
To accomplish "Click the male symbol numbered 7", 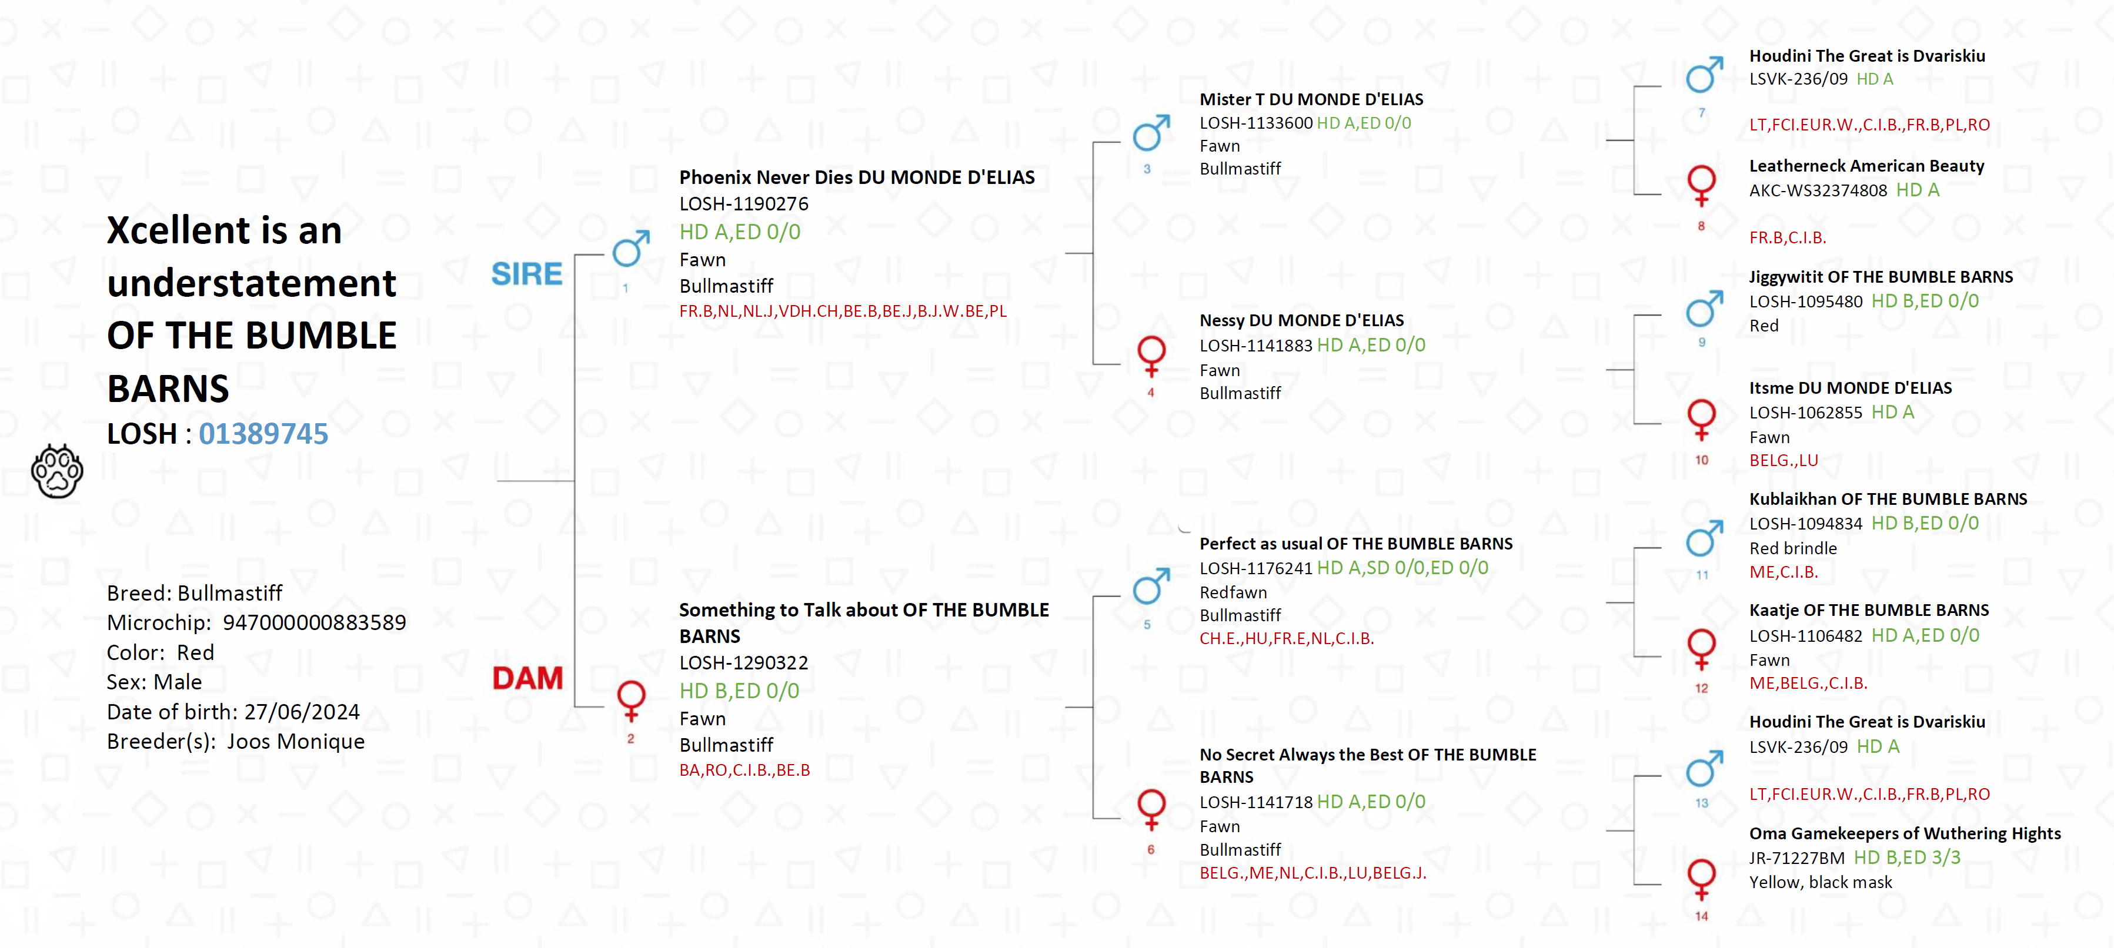I will pyautogui.click(x=1704, y=75).
